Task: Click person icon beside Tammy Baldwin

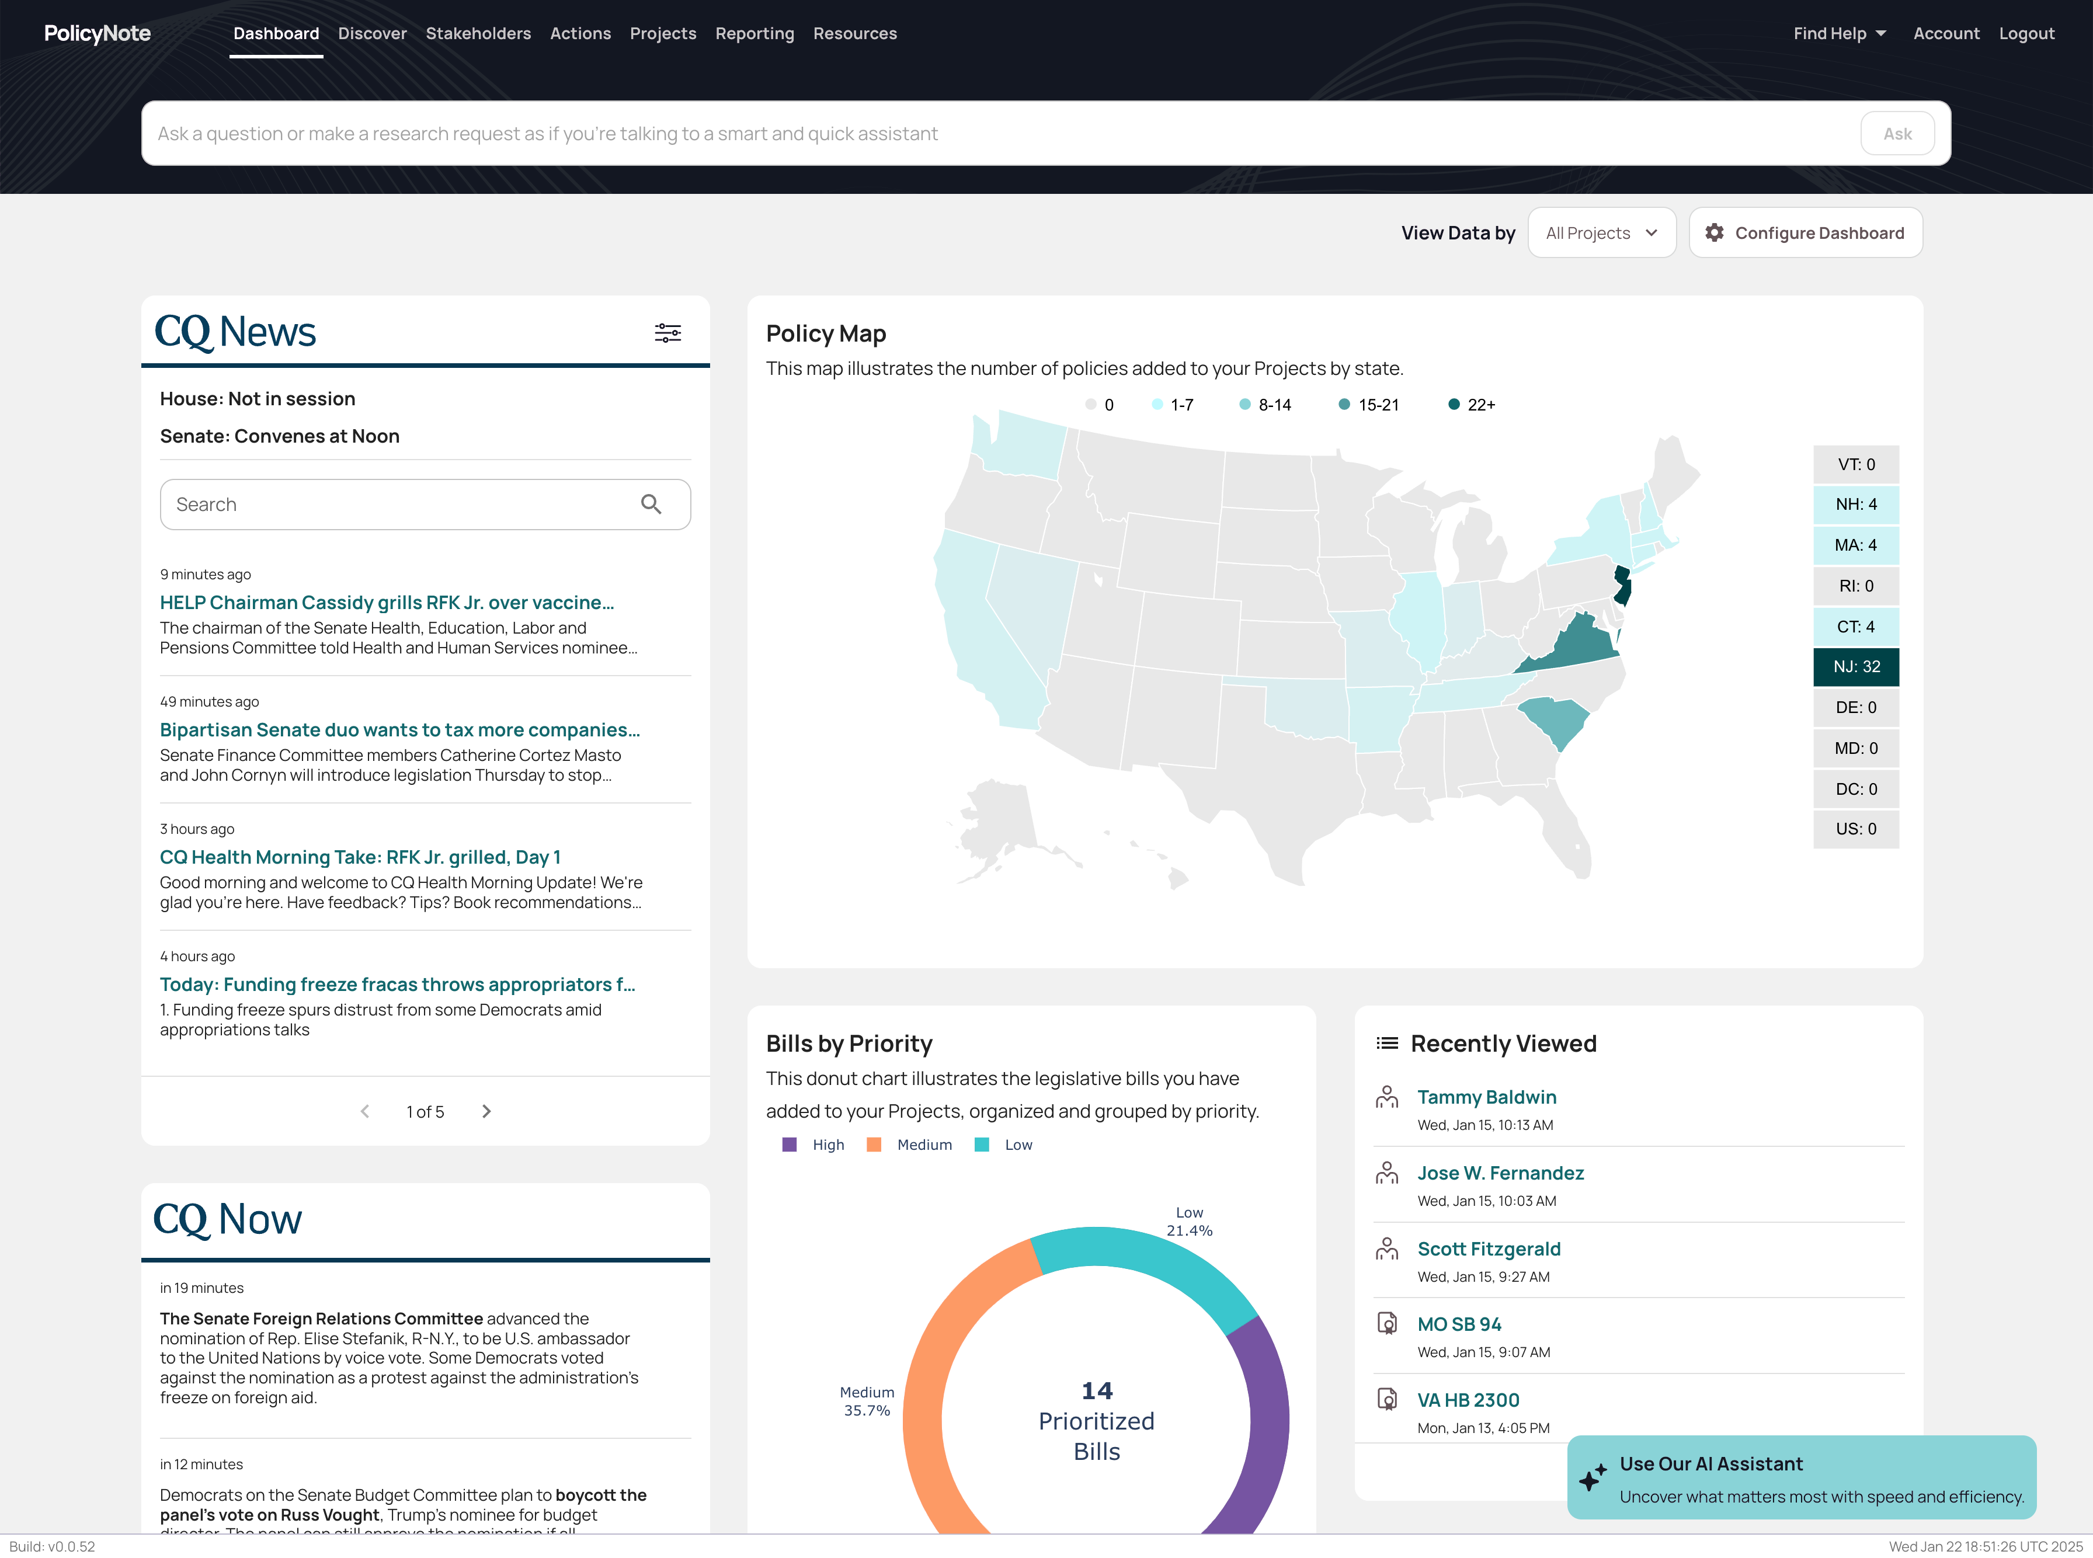Action: tap(1386, 1097)
